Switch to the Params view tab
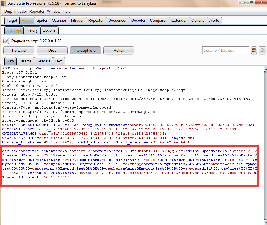The width and height of the screenshot is (267, 225). tap(25, 61)
